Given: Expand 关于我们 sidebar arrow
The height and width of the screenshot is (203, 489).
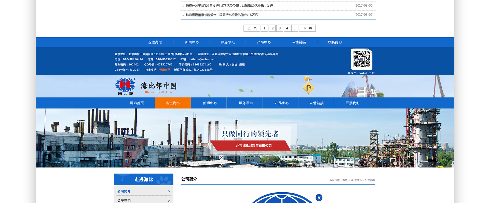Looking at the screenshot, I should [x=169, y=201].
